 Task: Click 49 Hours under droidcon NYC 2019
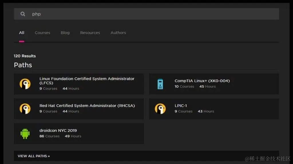(73, 136)
